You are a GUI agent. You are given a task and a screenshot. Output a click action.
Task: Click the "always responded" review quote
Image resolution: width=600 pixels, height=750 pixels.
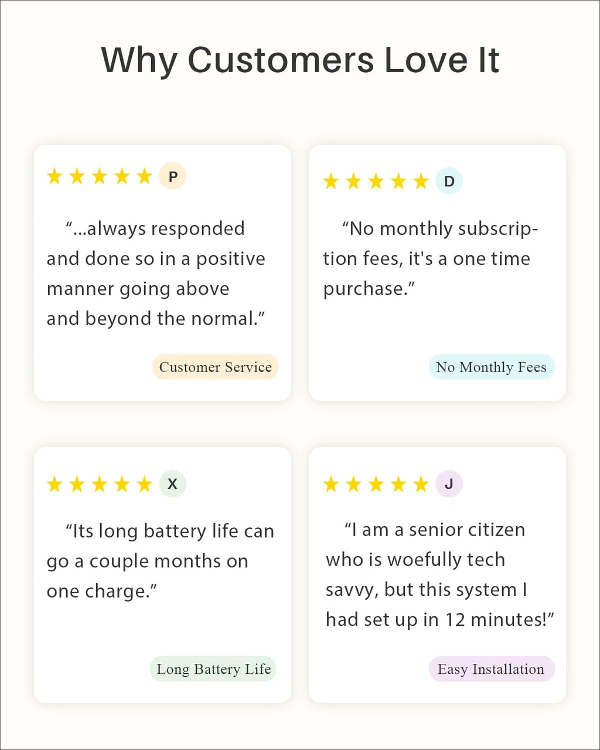pos(156,274)
